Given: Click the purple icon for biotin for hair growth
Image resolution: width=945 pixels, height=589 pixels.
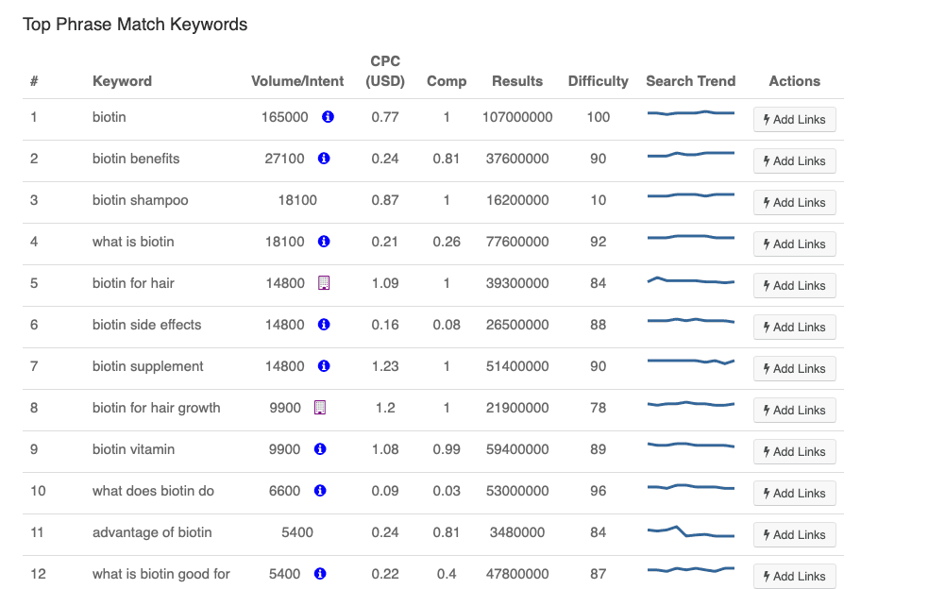Looking at the screenshot, I should tap(320, 408).
